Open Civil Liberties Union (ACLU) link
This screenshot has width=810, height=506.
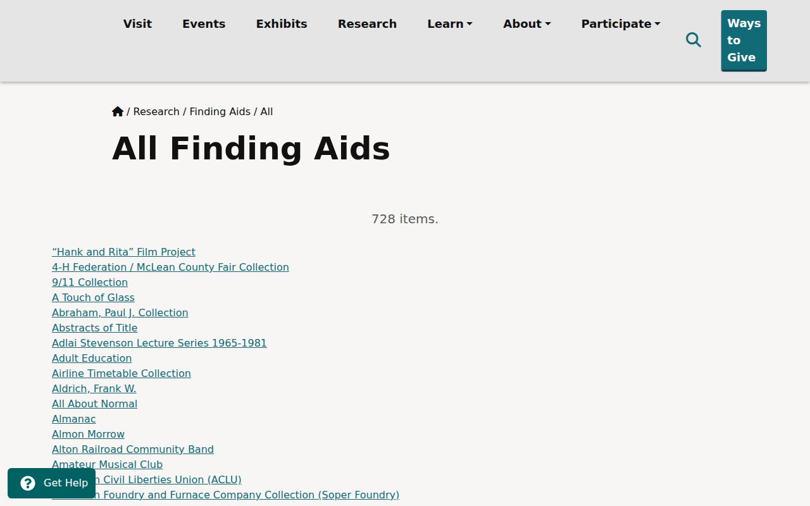coord(169,479)
